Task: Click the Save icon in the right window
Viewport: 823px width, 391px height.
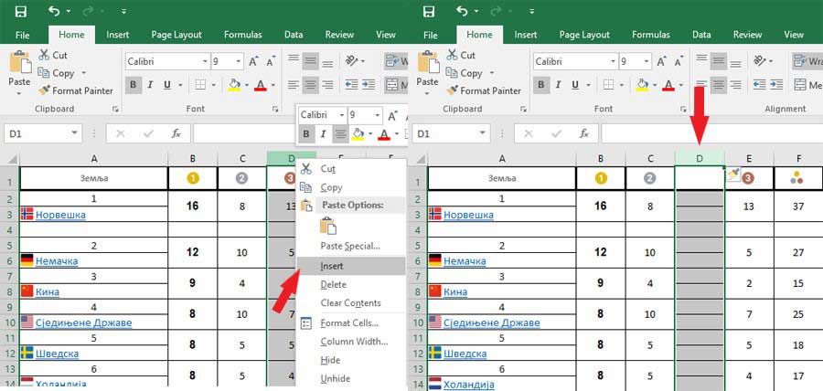Action: (429, 12)
